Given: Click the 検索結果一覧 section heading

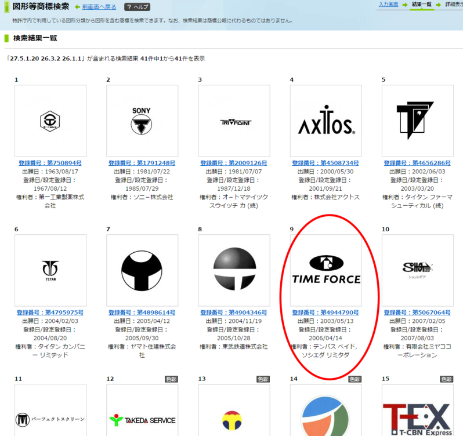Looking at the screenshot, I should [x=35, y=38].
